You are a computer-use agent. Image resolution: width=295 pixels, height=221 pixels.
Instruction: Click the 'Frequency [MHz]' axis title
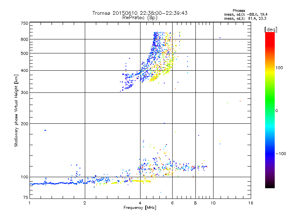pos(140,208)
